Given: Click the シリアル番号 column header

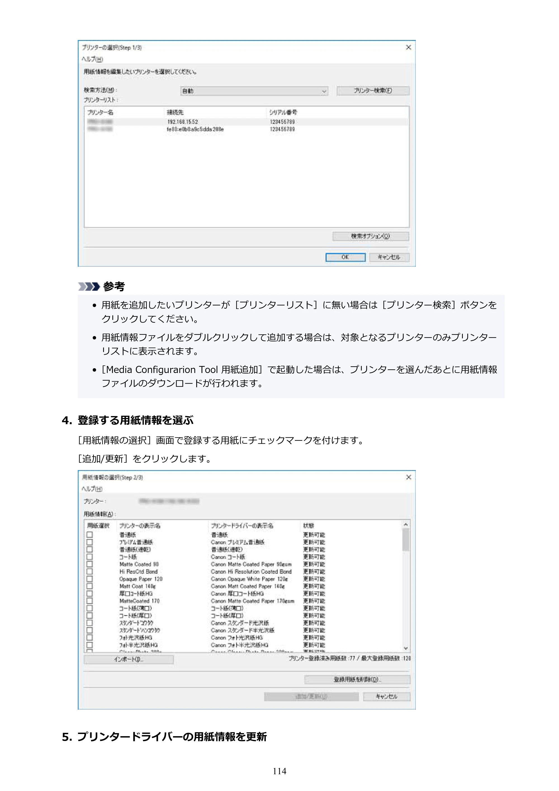Looking at the screenshot, I should [283, 112].
